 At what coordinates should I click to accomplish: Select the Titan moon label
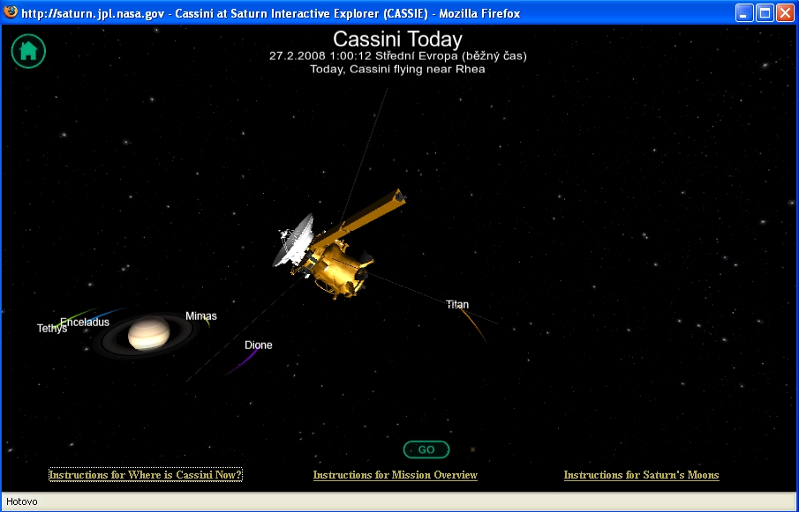[x=457, y=305]
